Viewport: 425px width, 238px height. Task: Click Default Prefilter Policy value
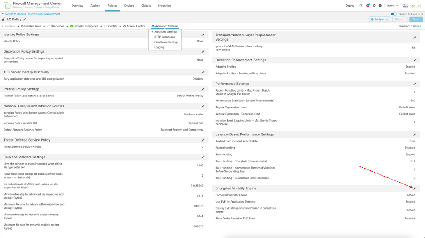point(190,96)
